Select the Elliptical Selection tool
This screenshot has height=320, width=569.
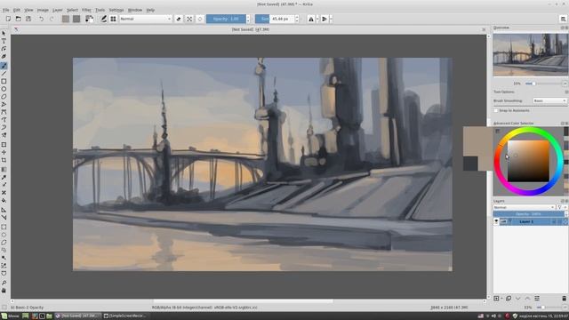coord(4,235)
